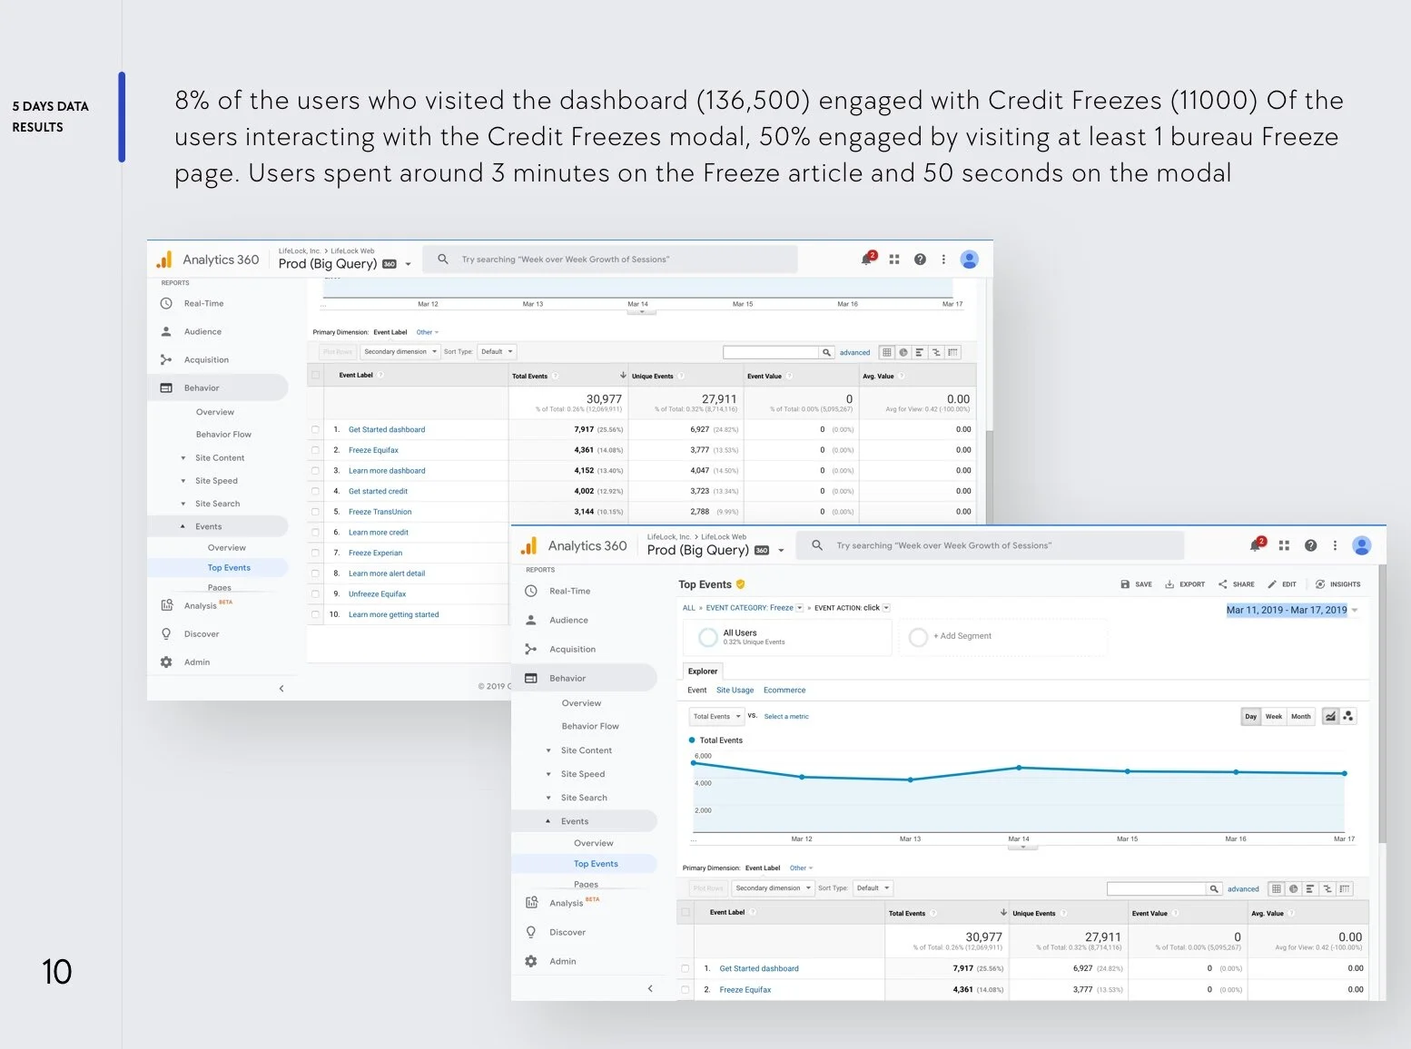Screen dimensions: 1411x1049
Task: Select the Percentage pie view in front window
Action: [x=1293, y=888]
